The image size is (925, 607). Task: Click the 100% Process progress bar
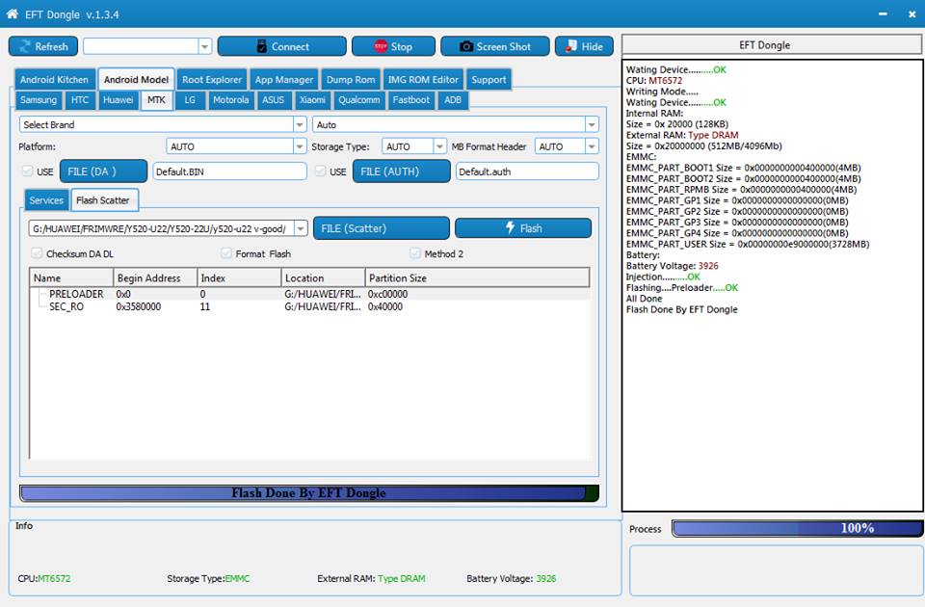coord(798,528)
